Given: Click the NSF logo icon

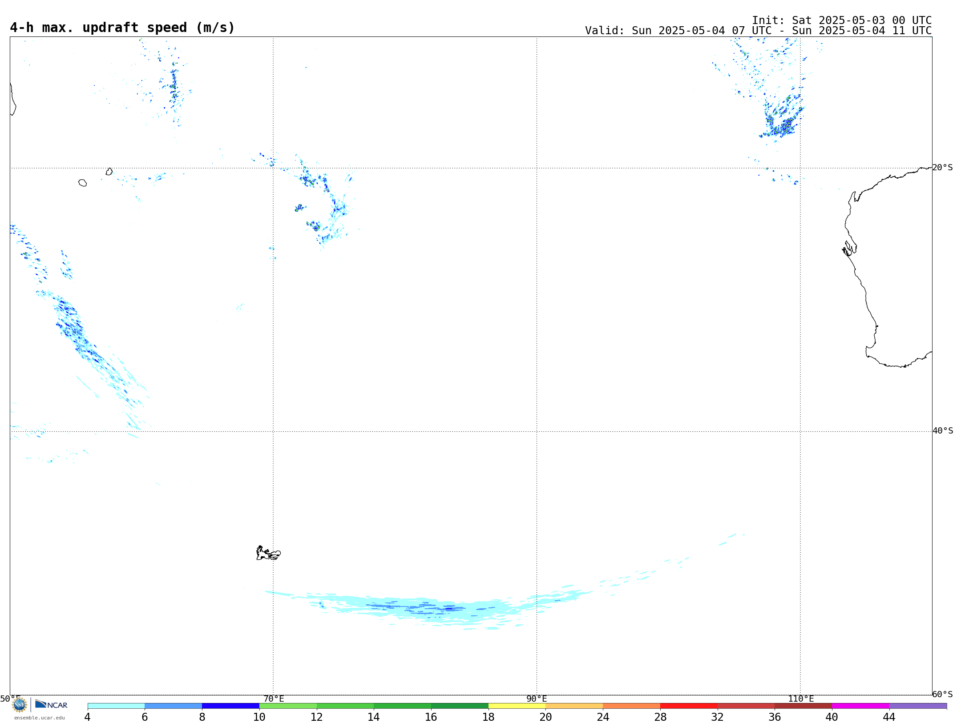Looking at the screenshot, I should (20, 705).
